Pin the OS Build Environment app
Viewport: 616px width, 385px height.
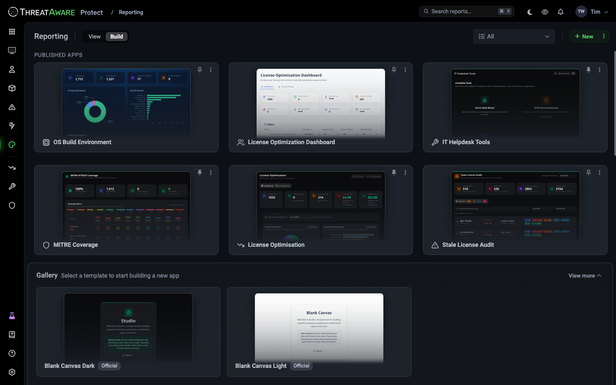pyautogui.click(x=200, y=70)
